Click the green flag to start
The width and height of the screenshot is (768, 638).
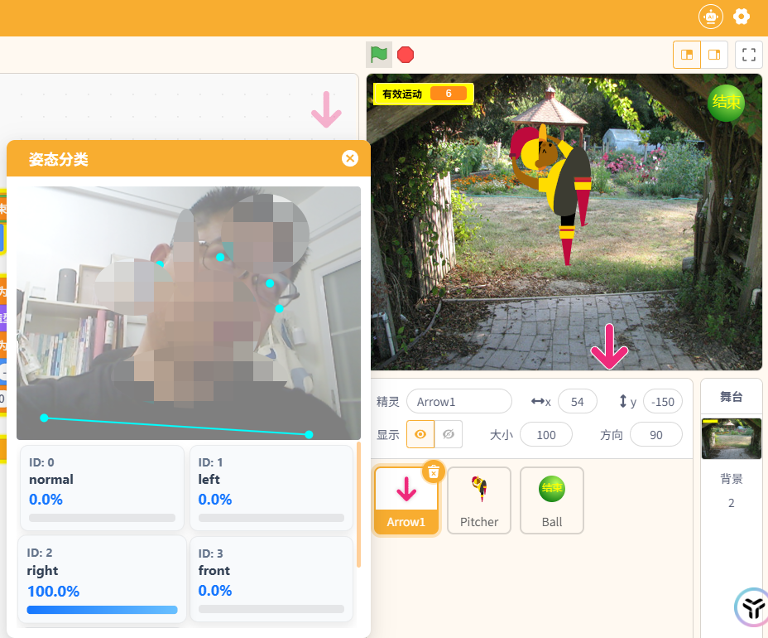(x=379, y=55)
